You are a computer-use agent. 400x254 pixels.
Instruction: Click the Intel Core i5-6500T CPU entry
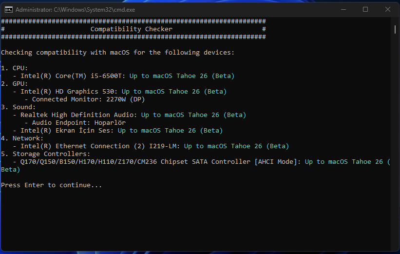[73, 76]
